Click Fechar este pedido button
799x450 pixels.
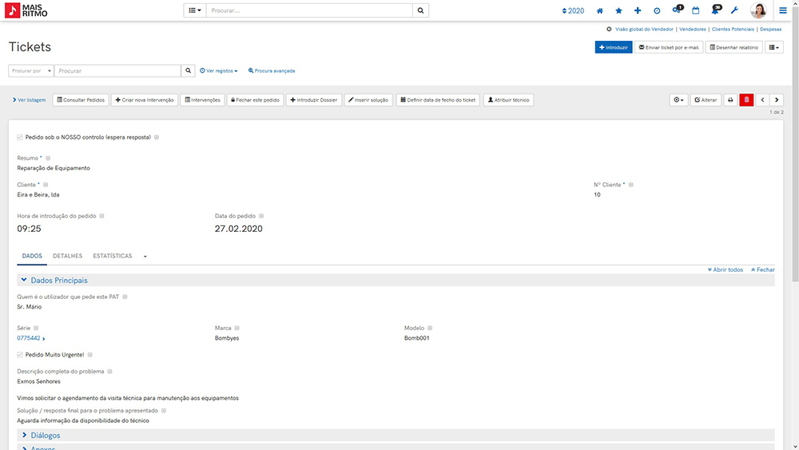coord(256,100)
